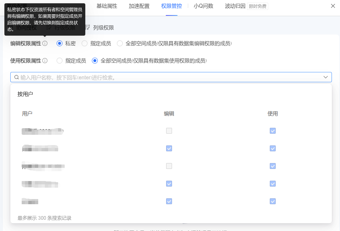This screenshot has width=340, height=231.
Task: Uncheck the 编辑 checkbox for the second user
Action: 169,148
